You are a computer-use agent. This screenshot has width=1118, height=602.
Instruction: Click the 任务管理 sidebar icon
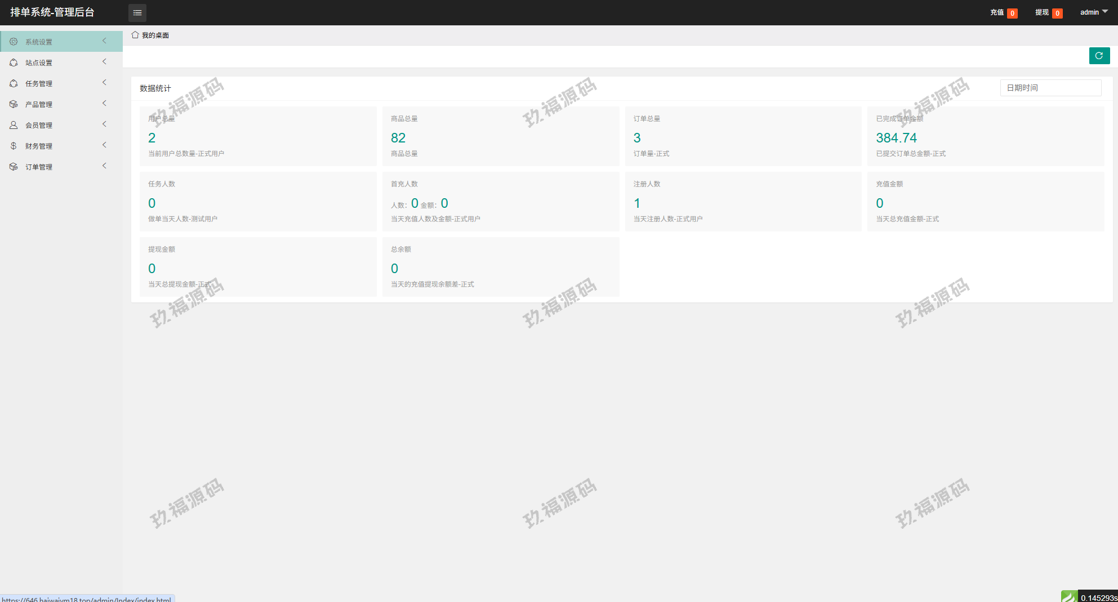coord(14,83)
